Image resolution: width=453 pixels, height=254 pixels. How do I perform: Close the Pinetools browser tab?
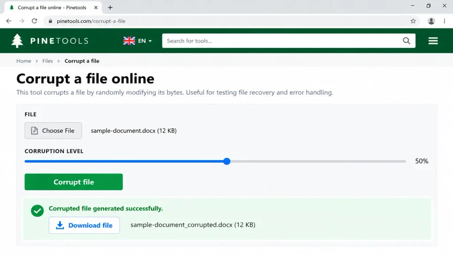[x=96, y=8]
